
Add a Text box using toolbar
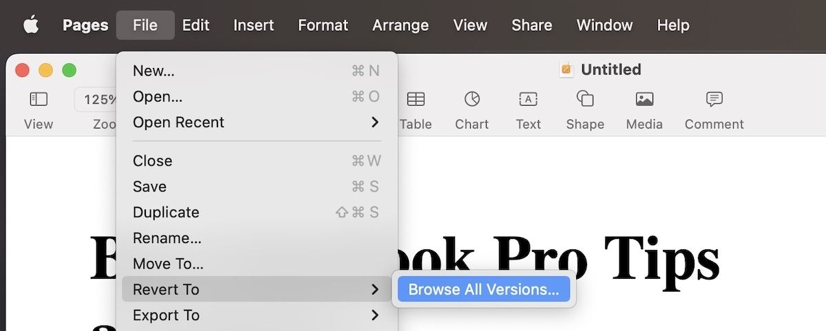528,100
